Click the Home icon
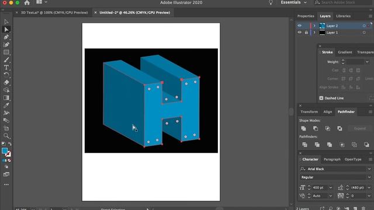Screen dimensions: 374x210 pyautogui.click(x=27, y=2)
